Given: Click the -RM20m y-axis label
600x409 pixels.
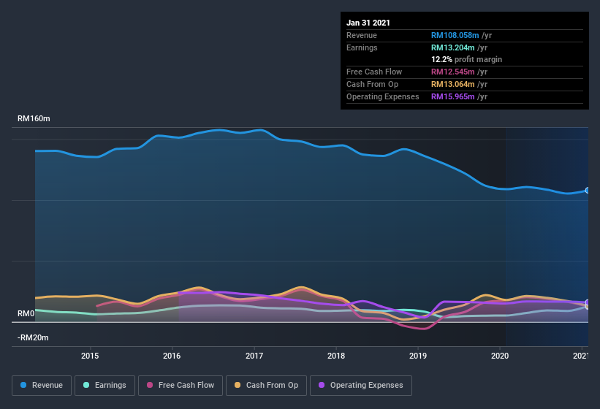Looking at the screenshot, I should coord(33,337).
